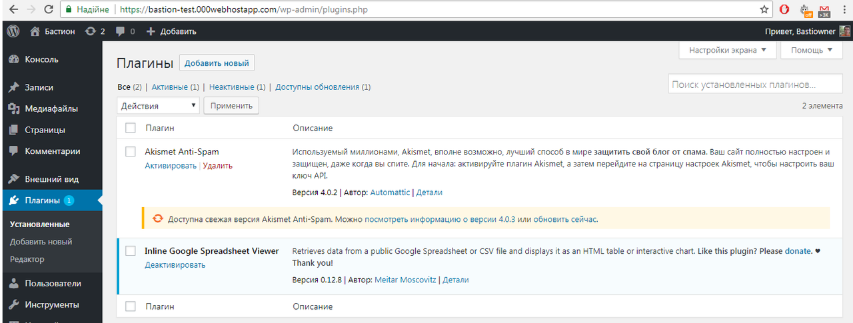Click the Описание column header
The height and width of the screenshot is (323, 853).
313,128
